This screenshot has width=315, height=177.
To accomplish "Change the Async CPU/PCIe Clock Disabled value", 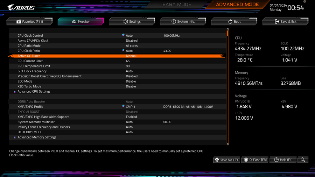I will tap(132, 41).
